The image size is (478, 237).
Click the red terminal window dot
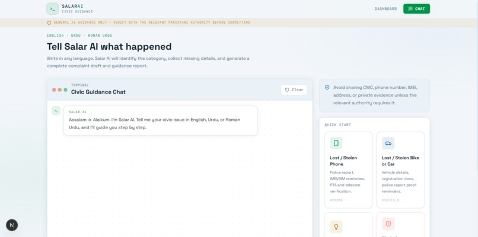(54, 90)
